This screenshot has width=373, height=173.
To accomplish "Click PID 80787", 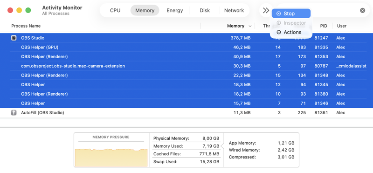I will (x=321, y=66).
